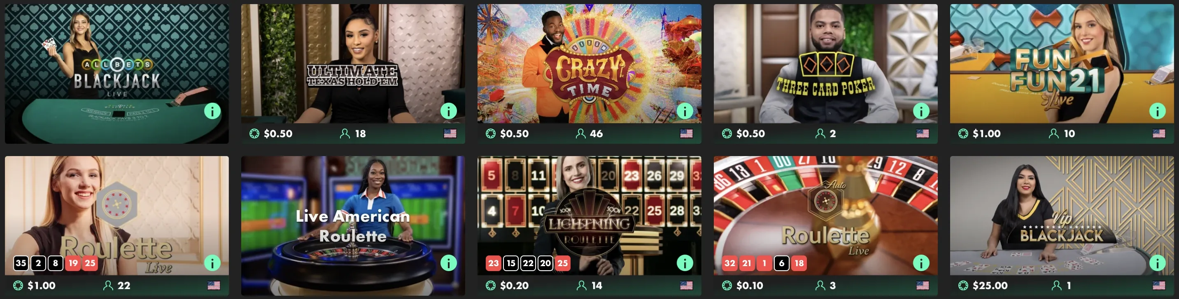This screenshot has width=1179, height=299.
Task: Open Fun Fun 21 Live info
Action: pyautogui.click(x=1158, y=111)
